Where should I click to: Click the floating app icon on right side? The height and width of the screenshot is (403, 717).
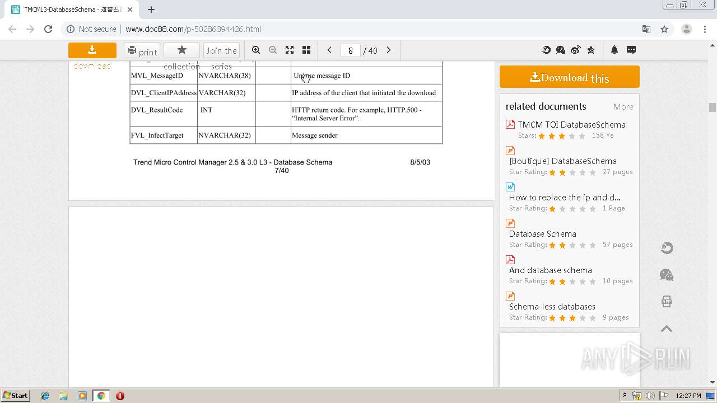tap(667, 302)
